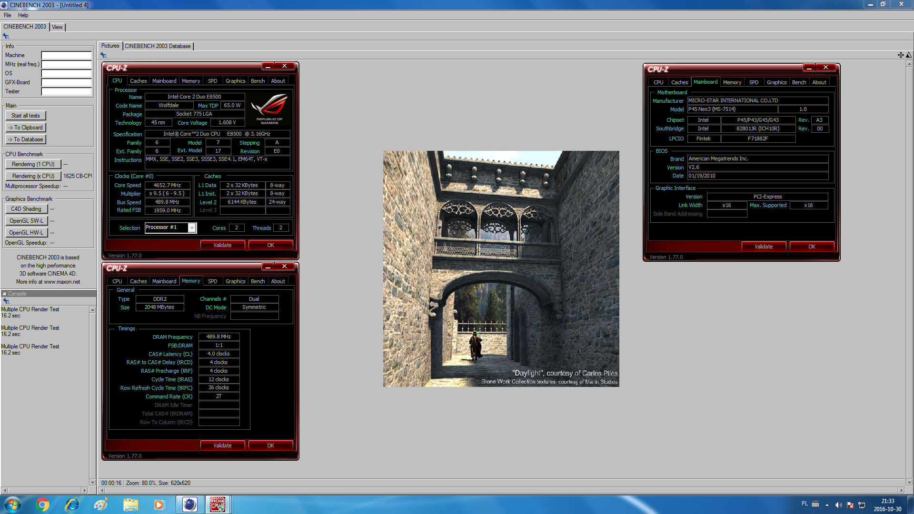Select the zoom-view triangle icon in the picture toolbar
The width and height of the screenshot is (914, 514).
click(909, 55)
